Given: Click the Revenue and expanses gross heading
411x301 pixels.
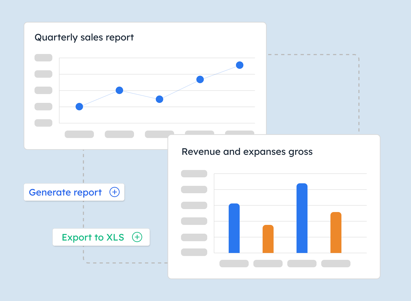Looking at the screenshot, I should (247, 152).
